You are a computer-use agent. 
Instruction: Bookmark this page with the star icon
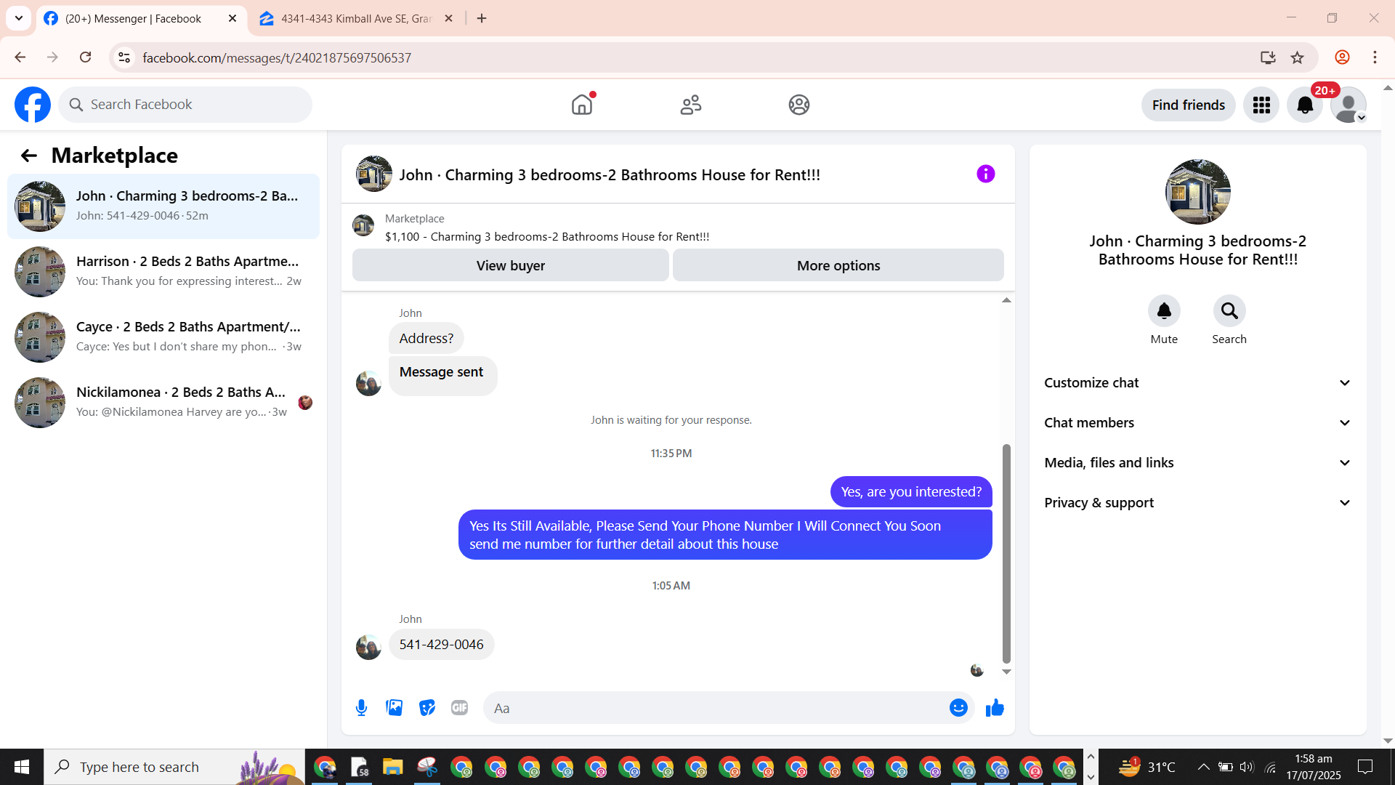[x=1298, y=57]
